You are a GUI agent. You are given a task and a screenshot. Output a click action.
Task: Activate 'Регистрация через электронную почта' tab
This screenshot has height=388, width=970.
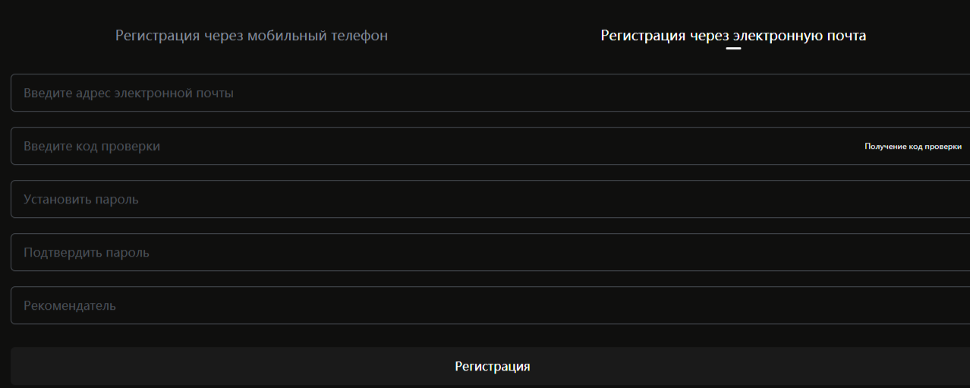[733, 36]
